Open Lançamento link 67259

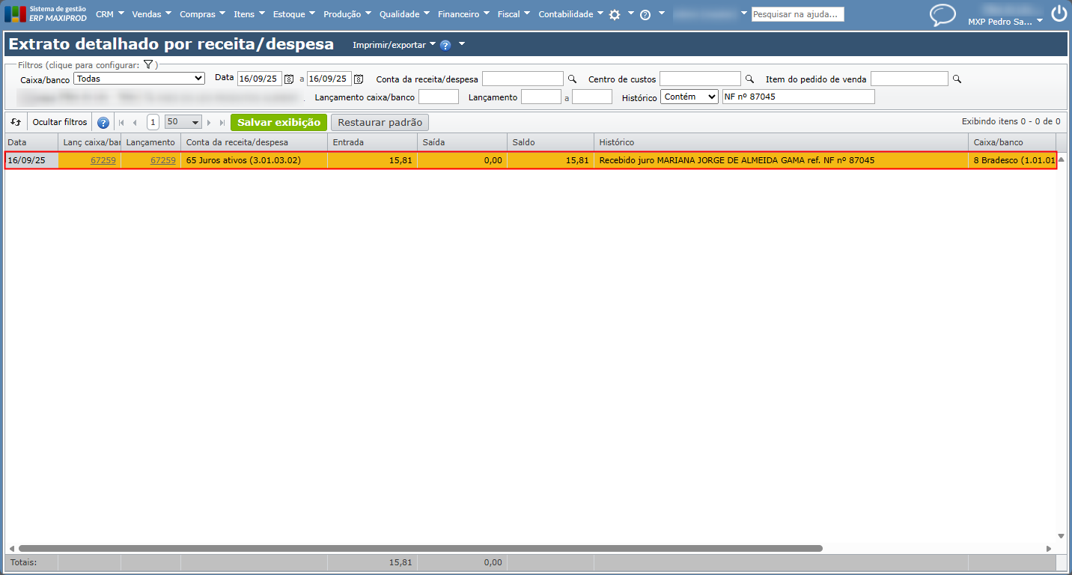pyautogui.click(x=163, y=160)
